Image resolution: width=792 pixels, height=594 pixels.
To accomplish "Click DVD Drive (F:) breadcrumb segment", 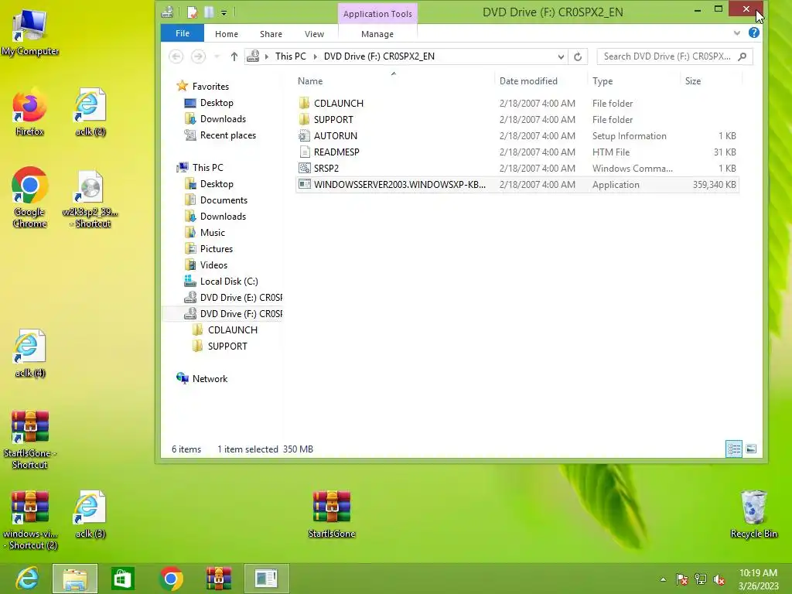I will 379,56.
